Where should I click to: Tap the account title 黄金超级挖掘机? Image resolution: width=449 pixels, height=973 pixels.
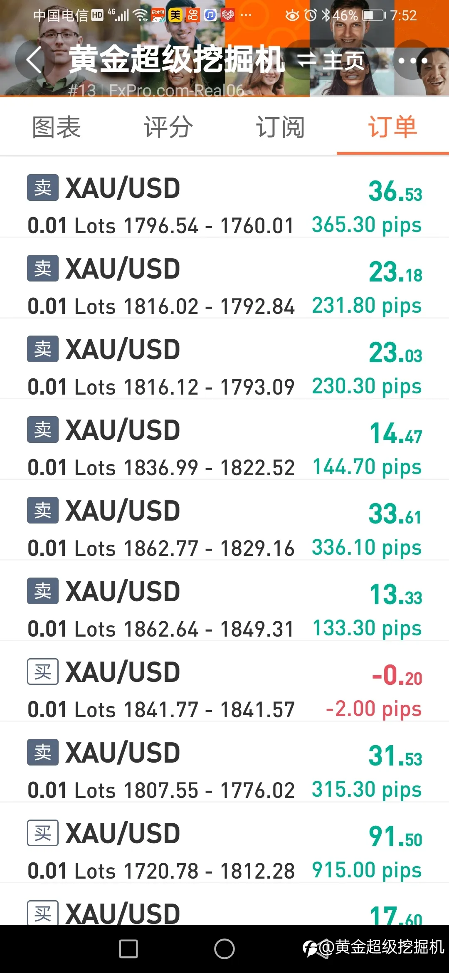coord(177,59)
